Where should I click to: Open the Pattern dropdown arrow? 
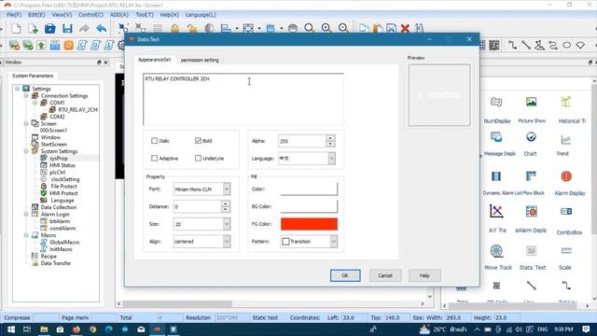[x=334, y=242]
